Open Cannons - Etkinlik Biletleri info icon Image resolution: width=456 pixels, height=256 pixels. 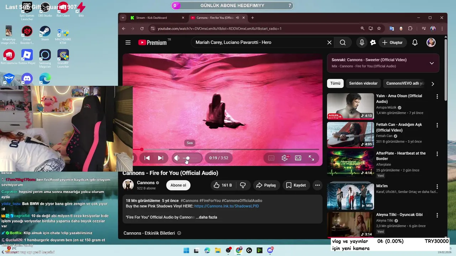[179, 233]
